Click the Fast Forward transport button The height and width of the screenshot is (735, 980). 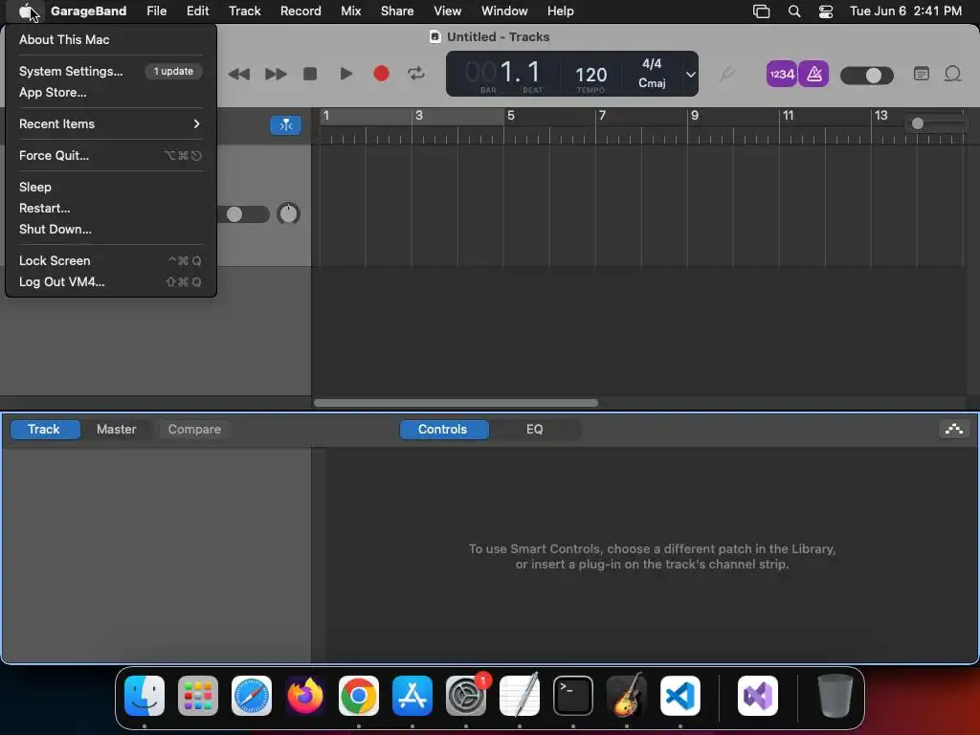tap(276, 75)
